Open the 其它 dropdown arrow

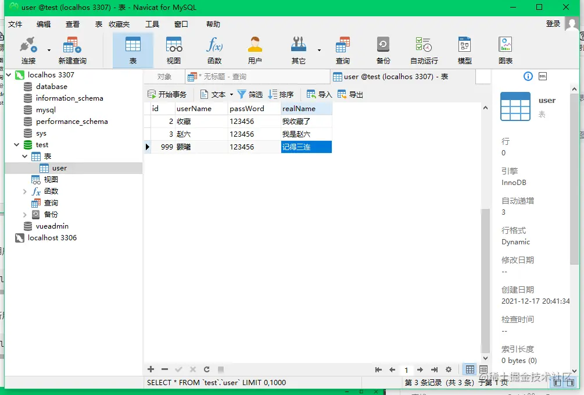319,50
